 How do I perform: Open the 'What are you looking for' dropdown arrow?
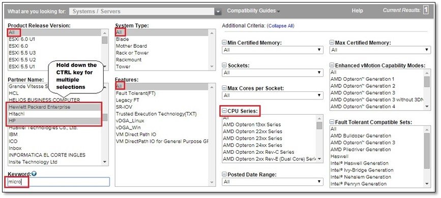[218, 12]
